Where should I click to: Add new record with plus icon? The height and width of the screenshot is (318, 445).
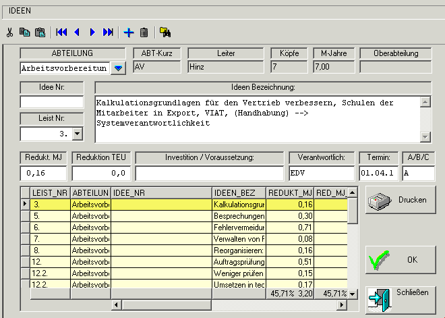pyautogui.click(x=129, y=32)
